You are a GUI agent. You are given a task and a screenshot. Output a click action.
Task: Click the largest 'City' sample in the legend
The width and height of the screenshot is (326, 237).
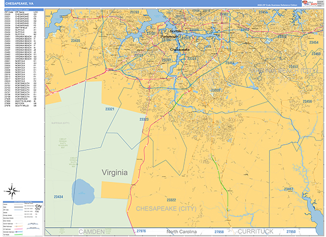pyautogui.click(x=38, y=207)
